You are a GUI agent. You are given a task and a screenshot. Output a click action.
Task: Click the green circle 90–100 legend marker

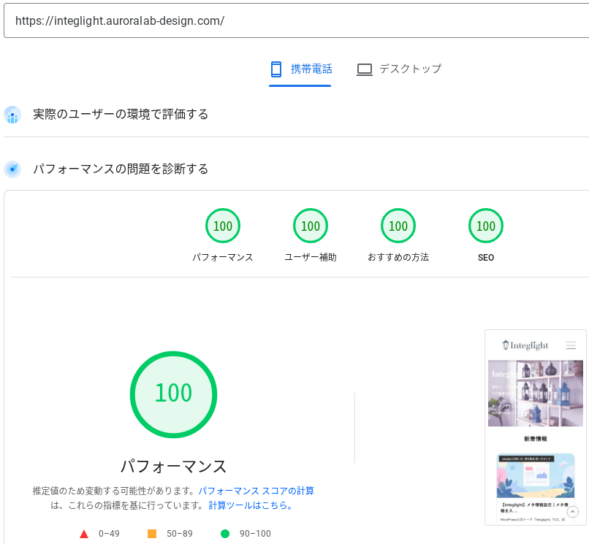(x=225, y=534)
